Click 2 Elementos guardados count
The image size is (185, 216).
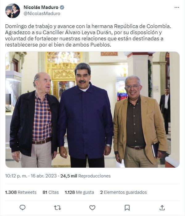click(123, 192)
